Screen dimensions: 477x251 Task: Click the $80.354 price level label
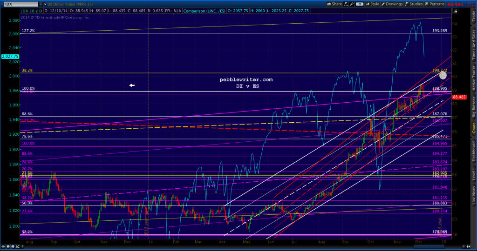[x=440, y=211]
